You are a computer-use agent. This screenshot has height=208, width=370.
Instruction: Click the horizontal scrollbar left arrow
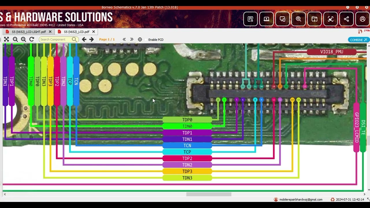[5, 194]
